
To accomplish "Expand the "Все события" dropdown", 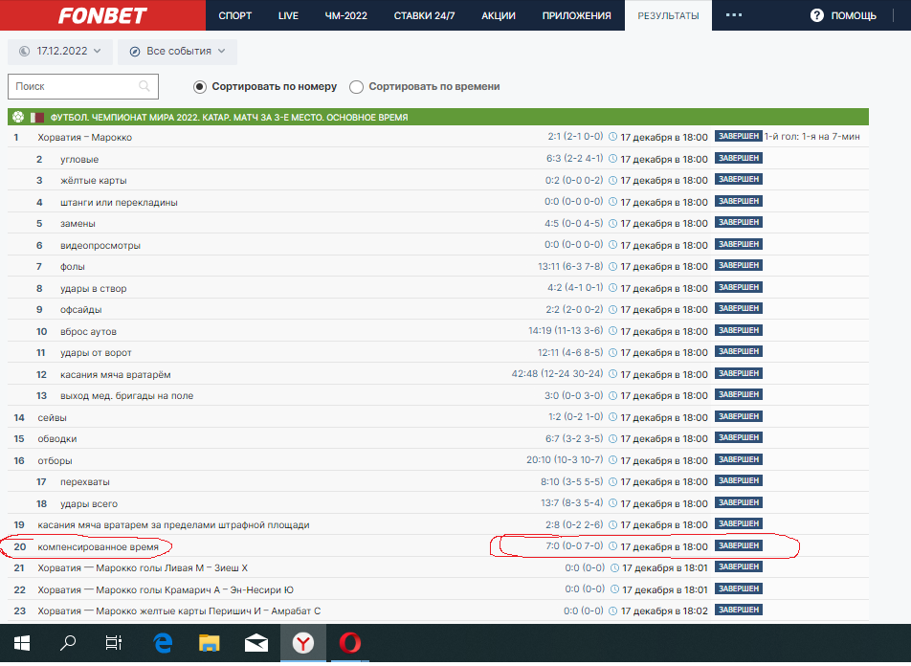I will (x=177, y=51).
